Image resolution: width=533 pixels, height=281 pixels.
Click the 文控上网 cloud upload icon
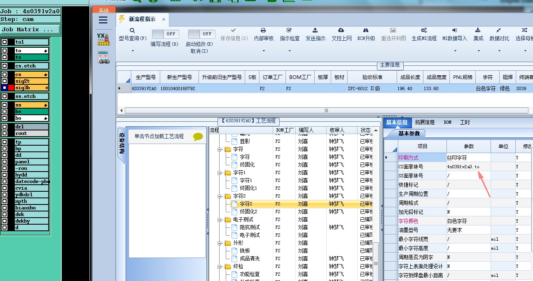tap(341, 30)
